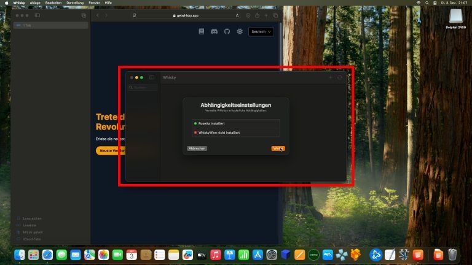Open the Dolphin 2409 disk on desktop

point(456,18)
